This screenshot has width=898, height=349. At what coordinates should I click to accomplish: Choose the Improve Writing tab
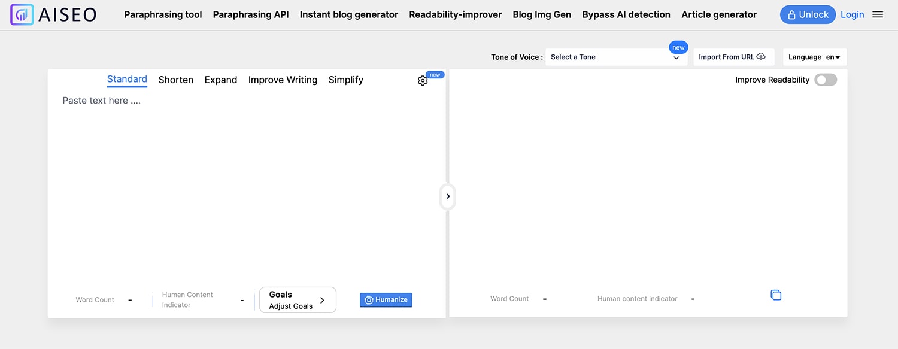pyautogui.click(x=283, y=80)
